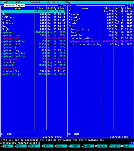Select *zepto.min.js file
The height and width of the screenshot is (151, 134).
click(x=33, y=74)
